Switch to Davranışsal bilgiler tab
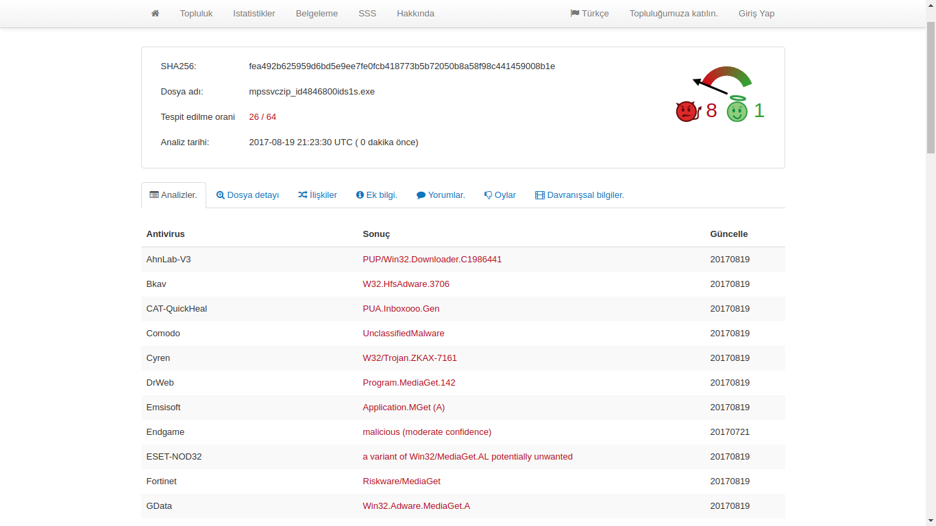This screenshot has width=936, height=526. (580, 195)
